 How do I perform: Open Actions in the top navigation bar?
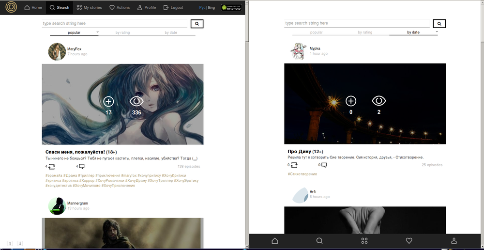coord(120,7)
